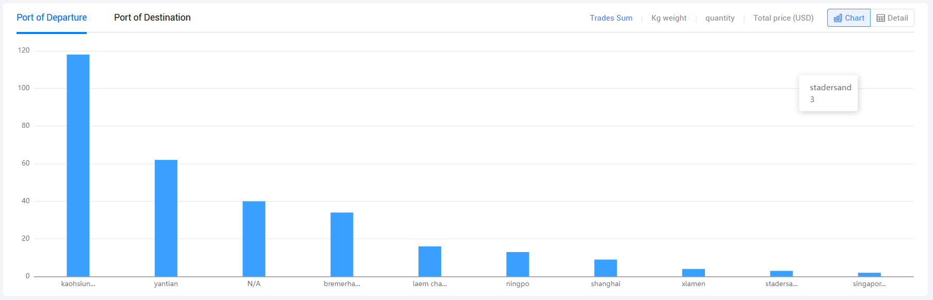Select the quantity metric
933x300 pixels.
[720, 18]
